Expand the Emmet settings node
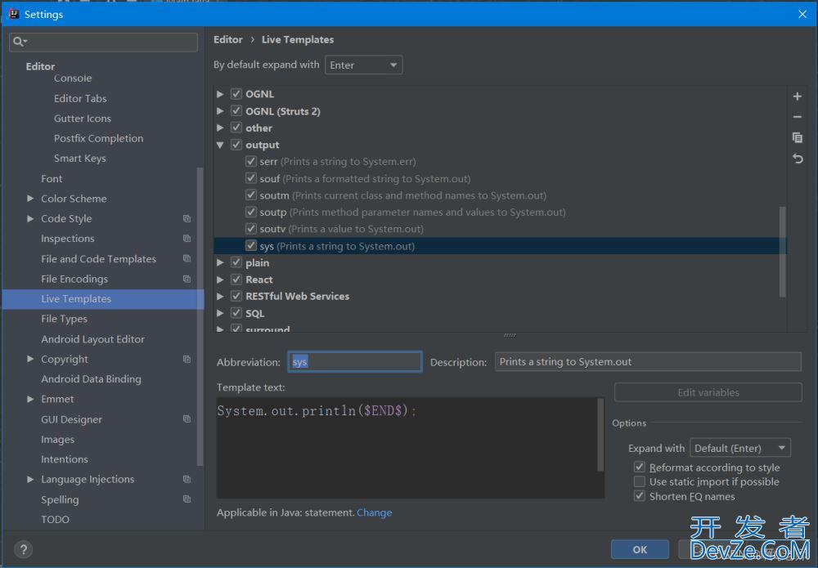 (x=30, y=399)
